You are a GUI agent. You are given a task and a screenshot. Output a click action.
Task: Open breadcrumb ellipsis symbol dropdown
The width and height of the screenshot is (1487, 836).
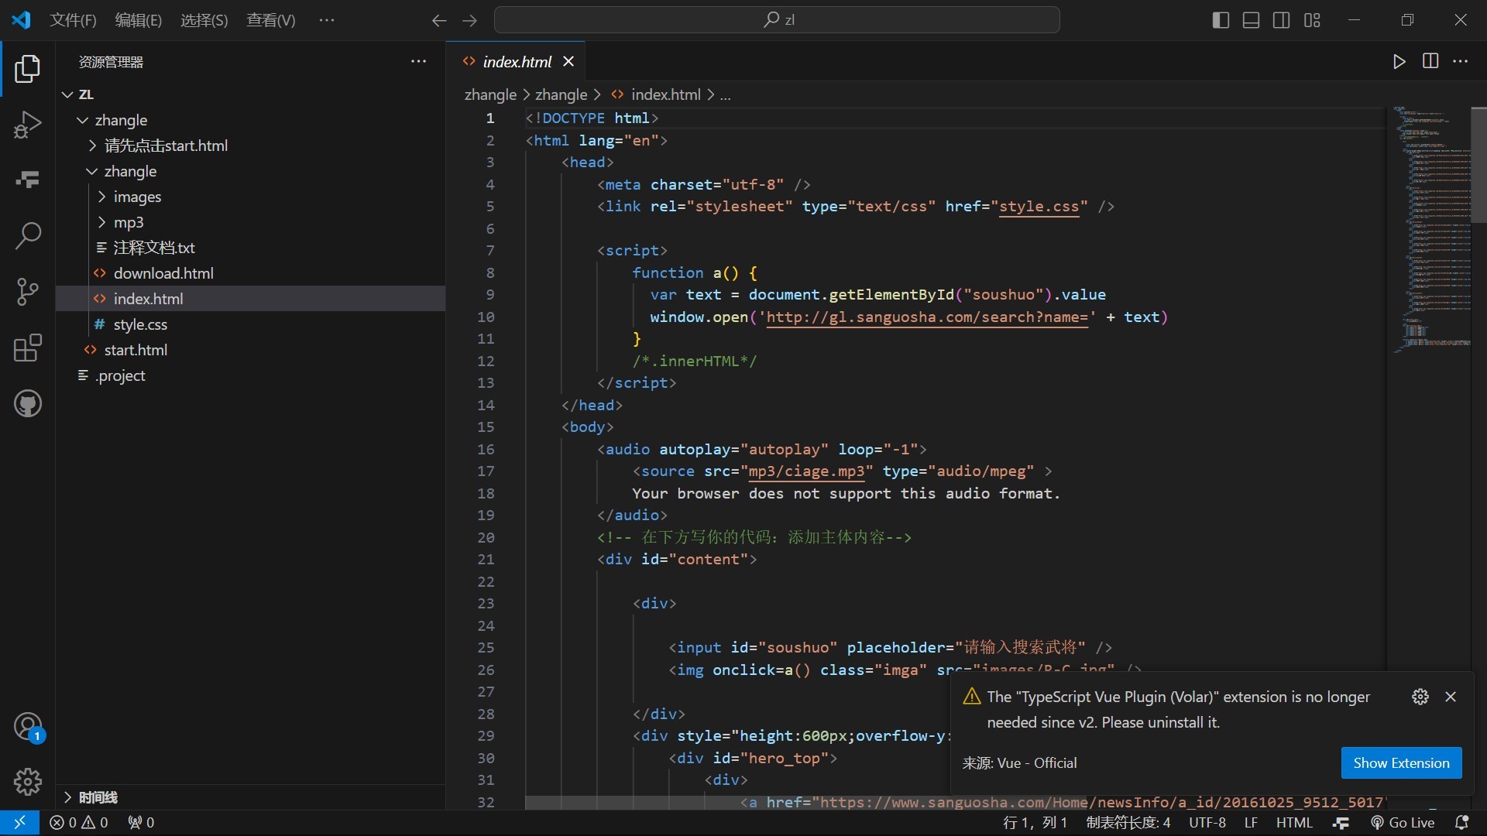(x=725, y=94)
